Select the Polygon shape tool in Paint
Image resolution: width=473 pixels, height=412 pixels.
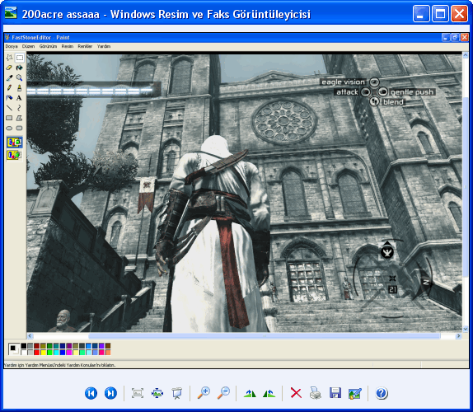20,118
